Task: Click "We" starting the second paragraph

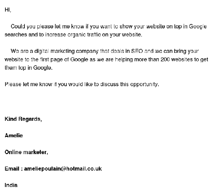Action: tap(15, 51)
